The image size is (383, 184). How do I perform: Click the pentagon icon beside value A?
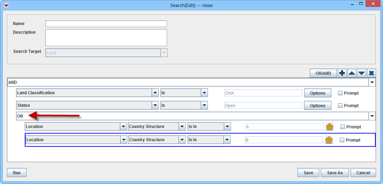pyautogui.click(x=330, y=127)
